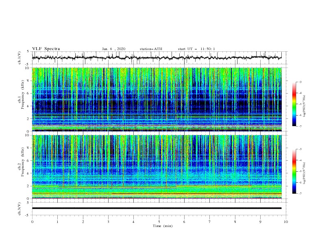This screenshot has width=322, height=249.
Task: Click the "-5" tick on the ch.3(V) axis
Action: [28, 215]
